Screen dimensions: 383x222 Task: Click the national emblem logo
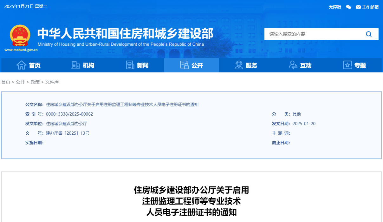(x=20, y=35)
